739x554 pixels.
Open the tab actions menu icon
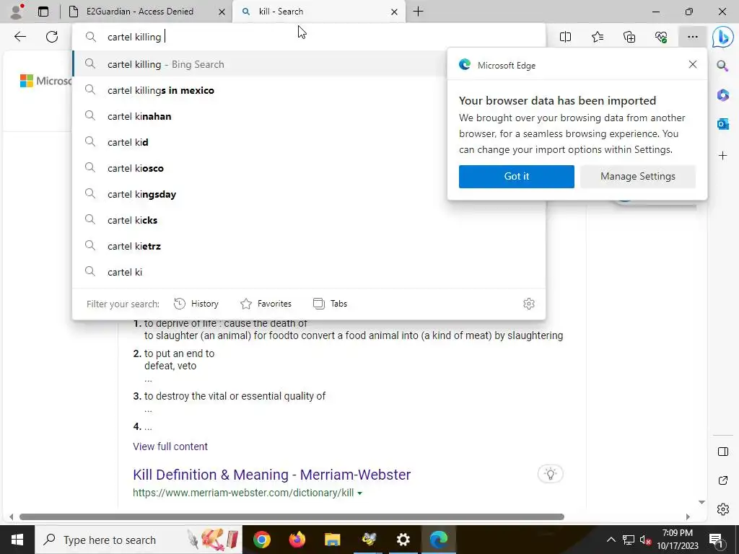(43, 12)
